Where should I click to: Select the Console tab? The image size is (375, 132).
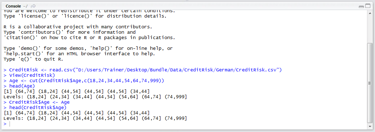(x=13, y=6)
